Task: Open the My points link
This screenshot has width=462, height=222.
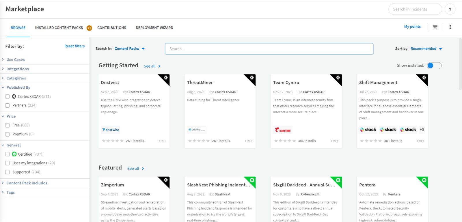Action: click(412, 27)
